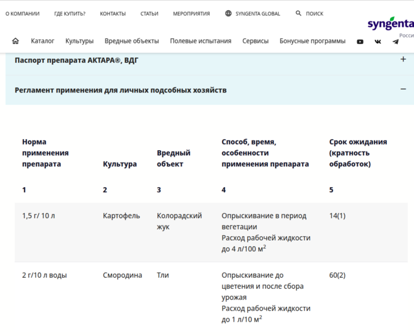Viewport: 414px width, 336px height.
Task: Open the VK social network icon
Action: pyautogui.click(x=378, y=41)
